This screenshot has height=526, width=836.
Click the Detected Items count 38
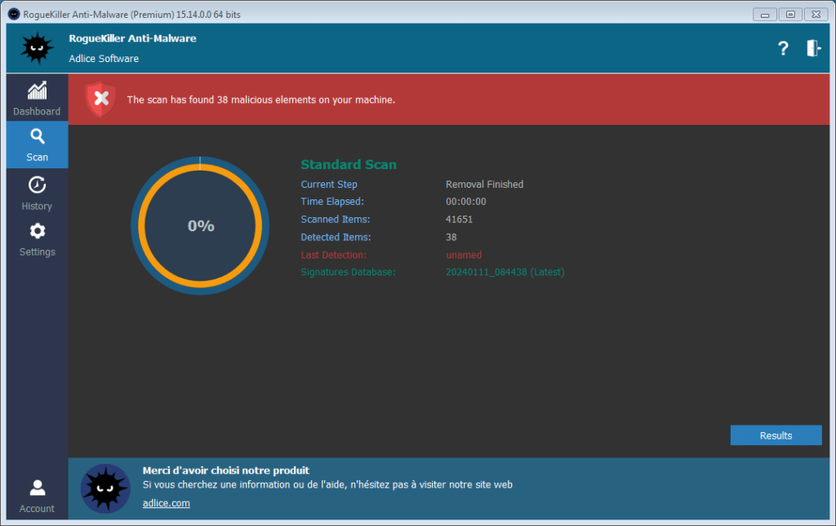pyautogui.click(x=451, y=237)
